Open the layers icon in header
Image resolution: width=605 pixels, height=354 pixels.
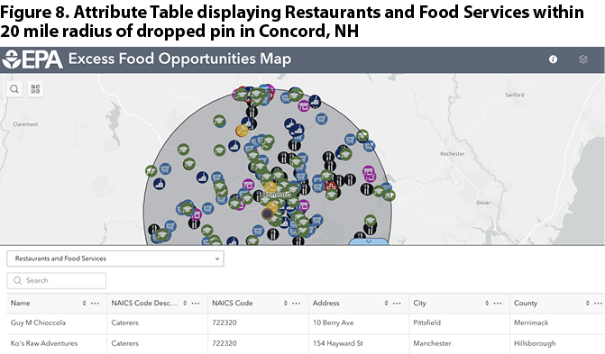[x=583, y=59]
